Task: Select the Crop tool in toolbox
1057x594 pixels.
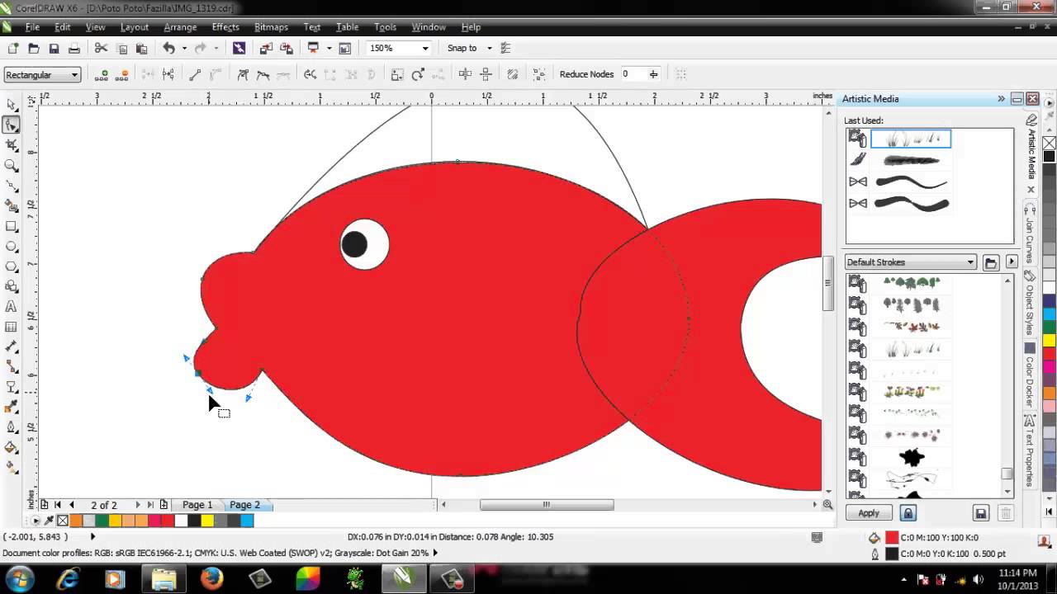Action: (x=12, y=145)
